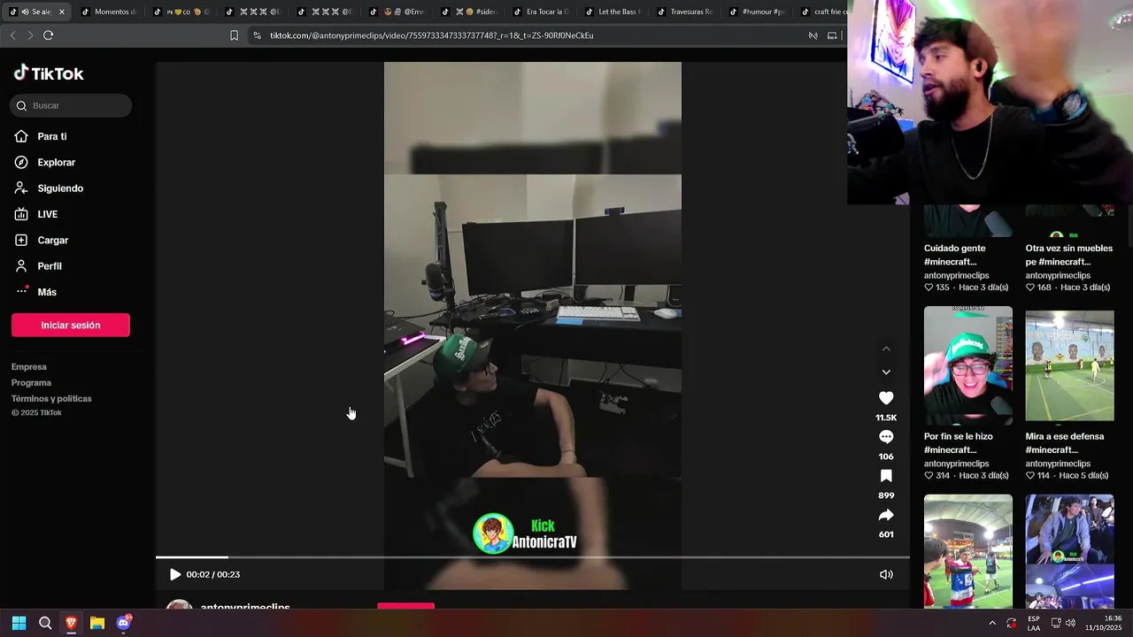Switch to the 'Let the Bass' tab
Image resolution: width=1133 pixels, height=637 pixels.
613,12
